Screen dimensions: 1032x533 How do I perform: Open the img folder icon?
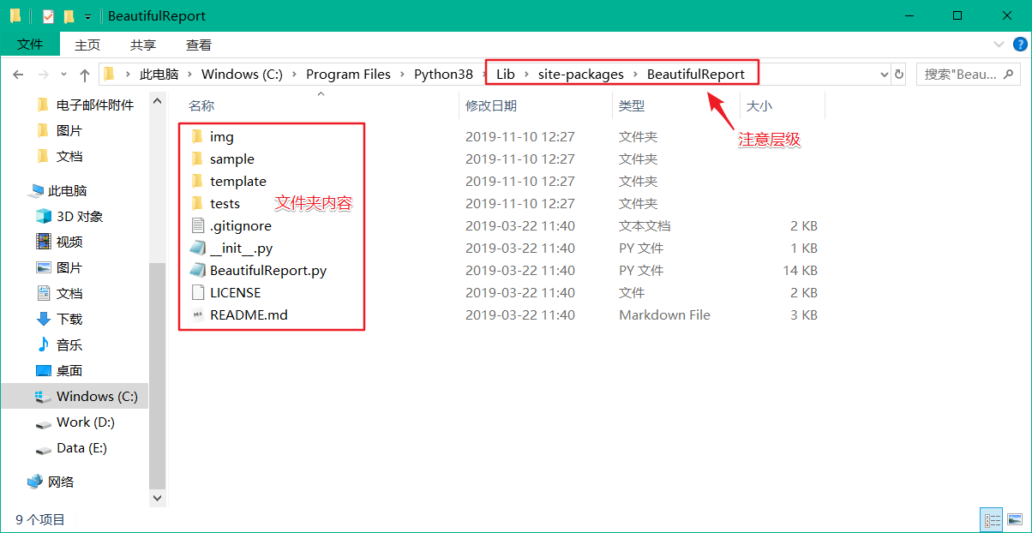point(197,136)
